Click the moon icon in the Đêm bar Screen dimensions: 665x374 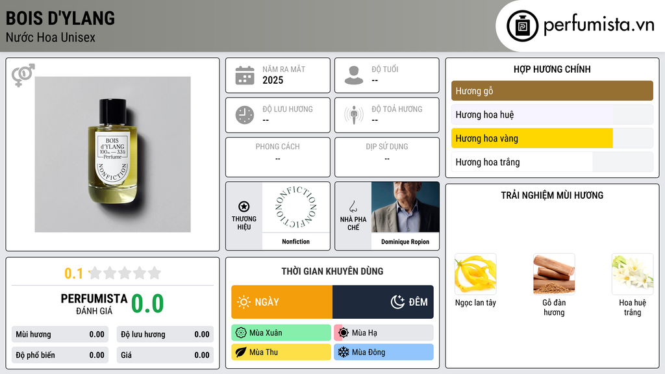(x=397, y=302)
